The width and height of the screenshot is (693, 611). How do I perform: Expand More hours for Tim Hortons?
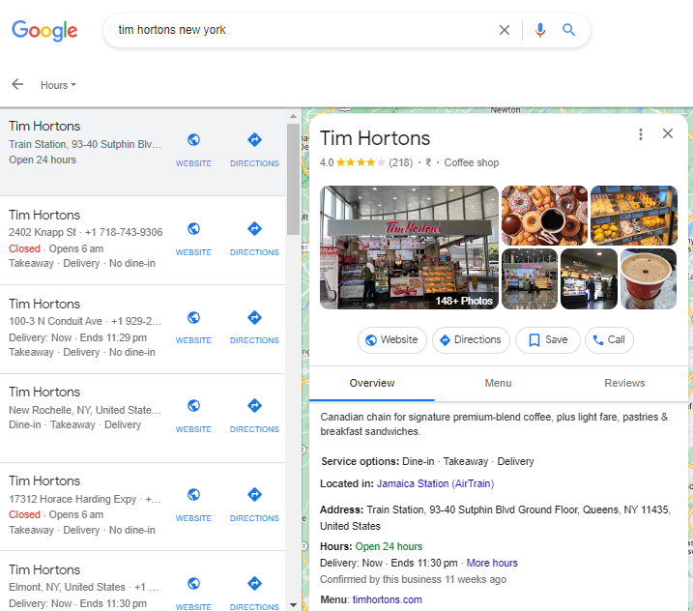click(x=492, y=563)
